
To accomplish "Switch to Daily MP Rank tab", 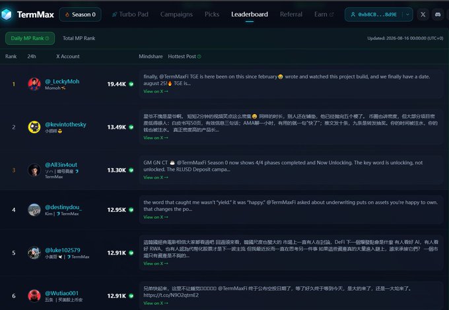I will click(30, 38).
